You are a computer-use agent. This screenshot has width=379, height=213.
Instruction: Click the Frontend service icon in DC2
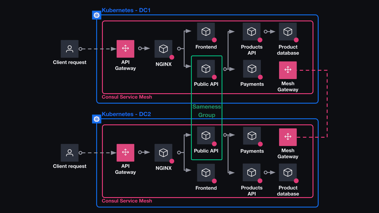206,173
